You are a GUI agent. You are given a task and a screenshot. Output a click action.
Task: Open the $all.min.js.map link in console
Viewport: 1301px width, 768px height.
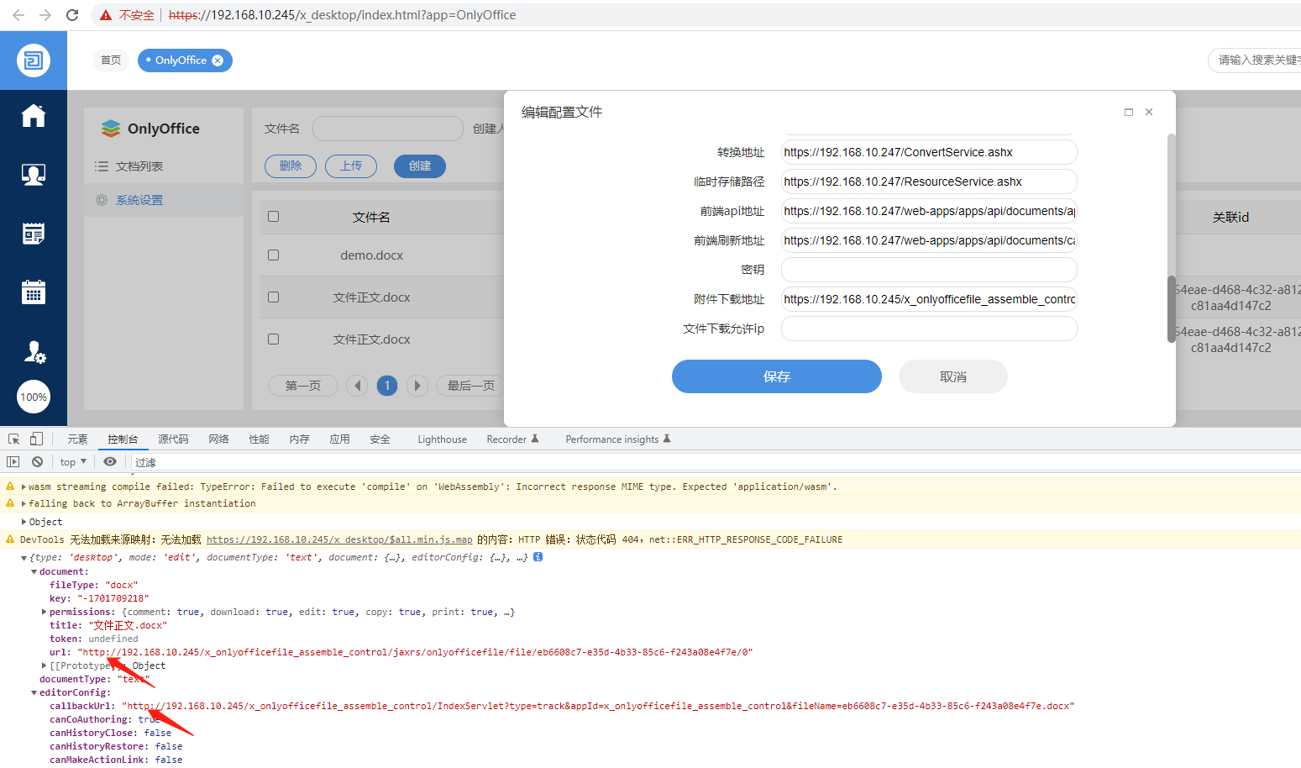(x=339, y=539)
